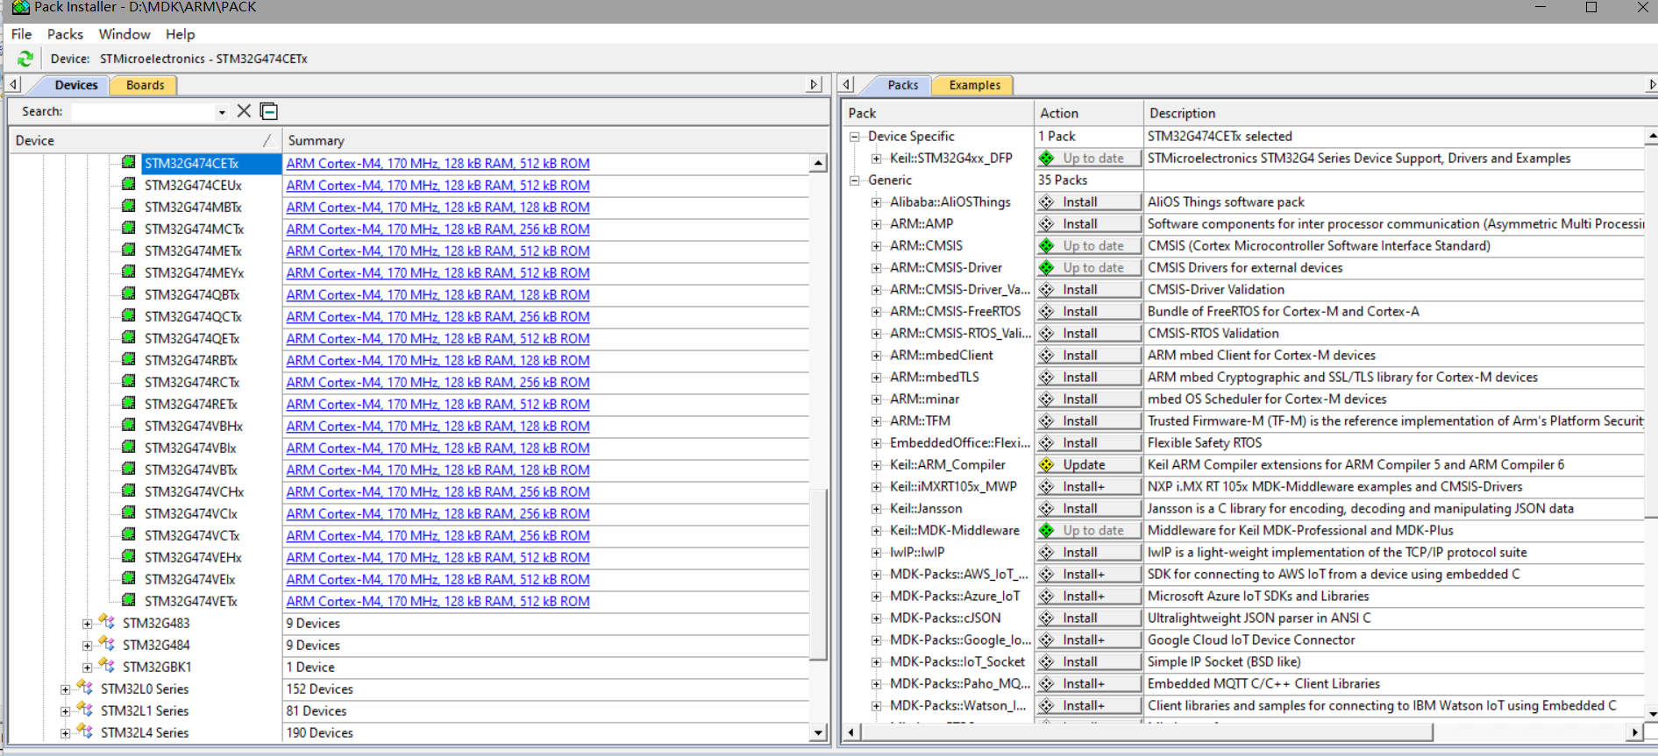
Task: Click the STM32G483 family icon
Action: pos(107,622)
